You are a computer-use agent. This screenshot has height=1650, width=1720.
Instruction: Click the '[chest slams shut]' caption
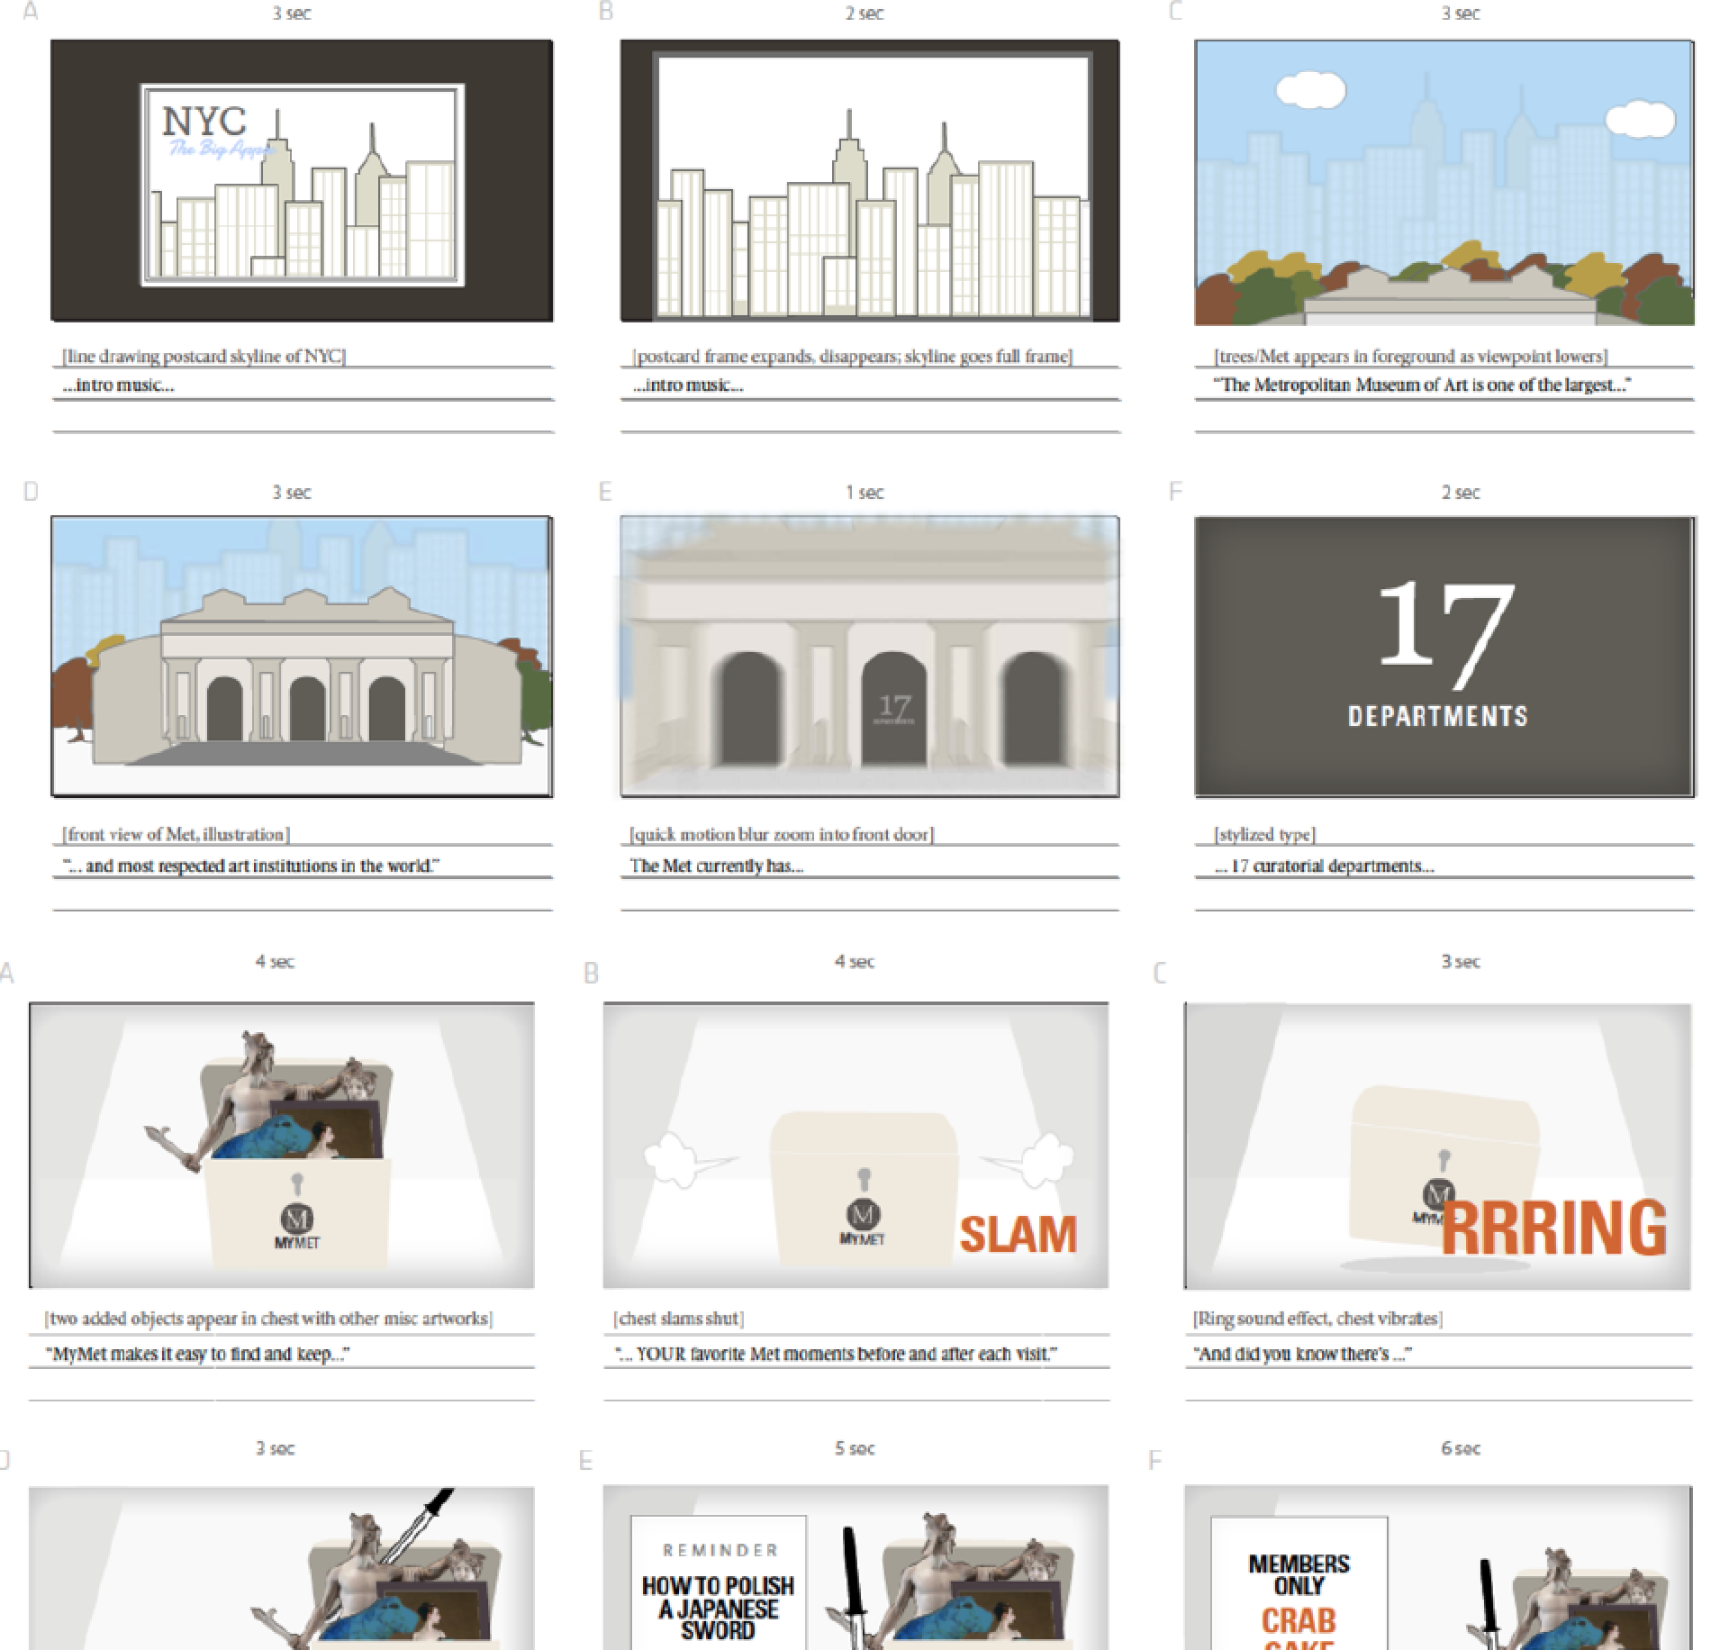678,1319
